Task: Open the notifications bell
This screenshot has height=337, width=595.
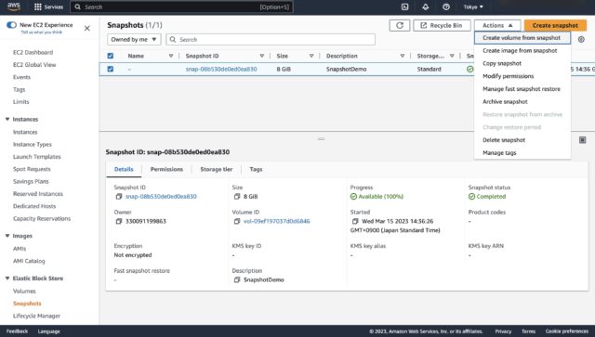Action: click(426, 6)
